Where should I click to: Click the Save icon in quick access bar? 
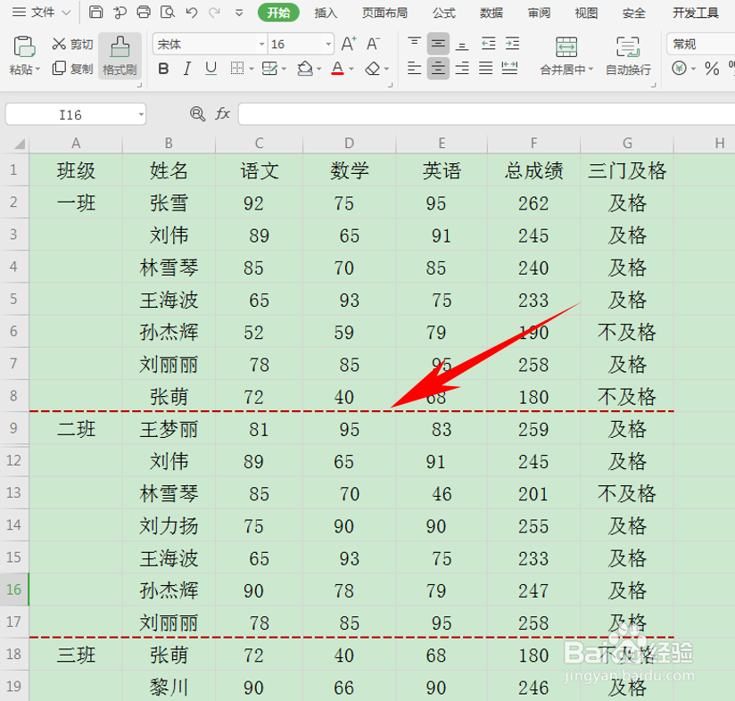pos(95,12)
